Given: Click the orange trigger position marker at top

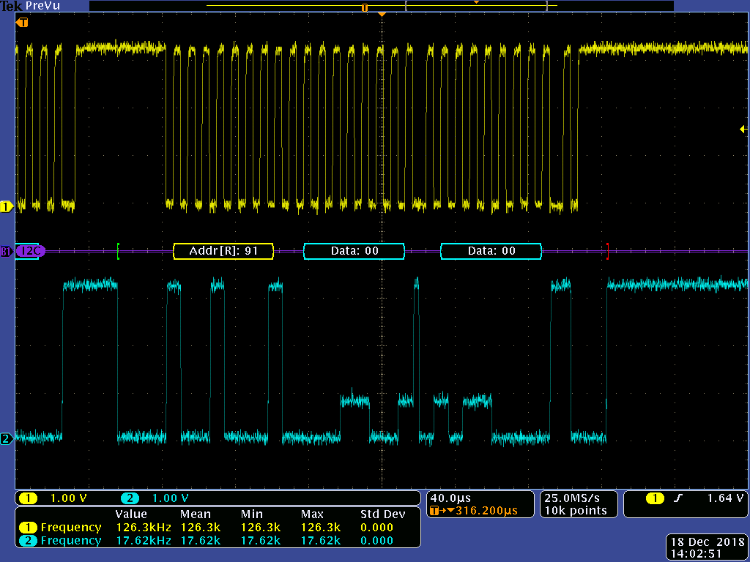Looking at the screenshot, I should coord(382,12).
